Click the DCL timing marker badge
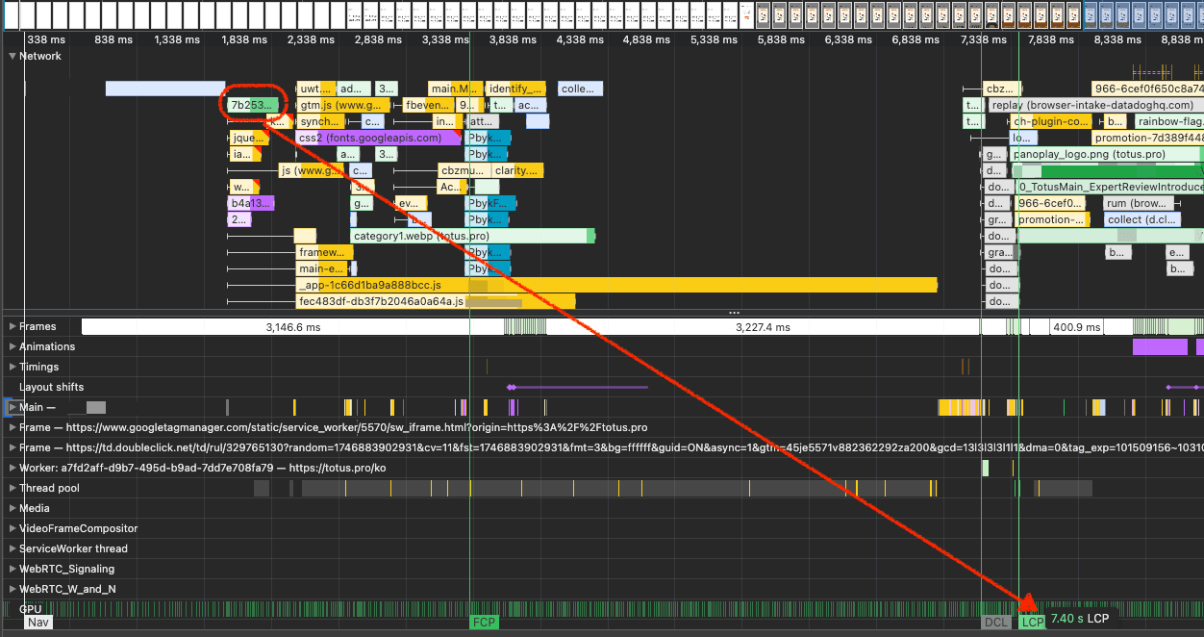The image size is (1204, 637). [x=995, y=622]
